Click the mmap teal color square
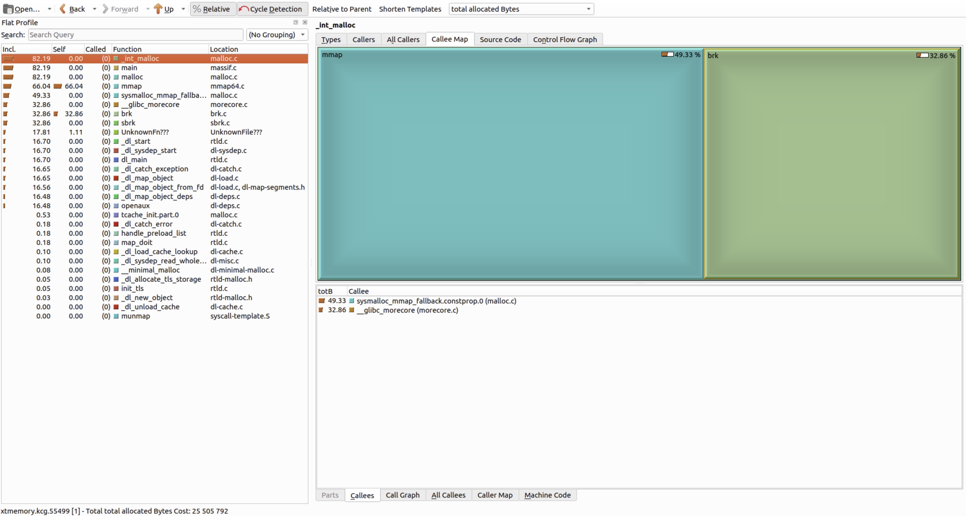 (116, 86)
